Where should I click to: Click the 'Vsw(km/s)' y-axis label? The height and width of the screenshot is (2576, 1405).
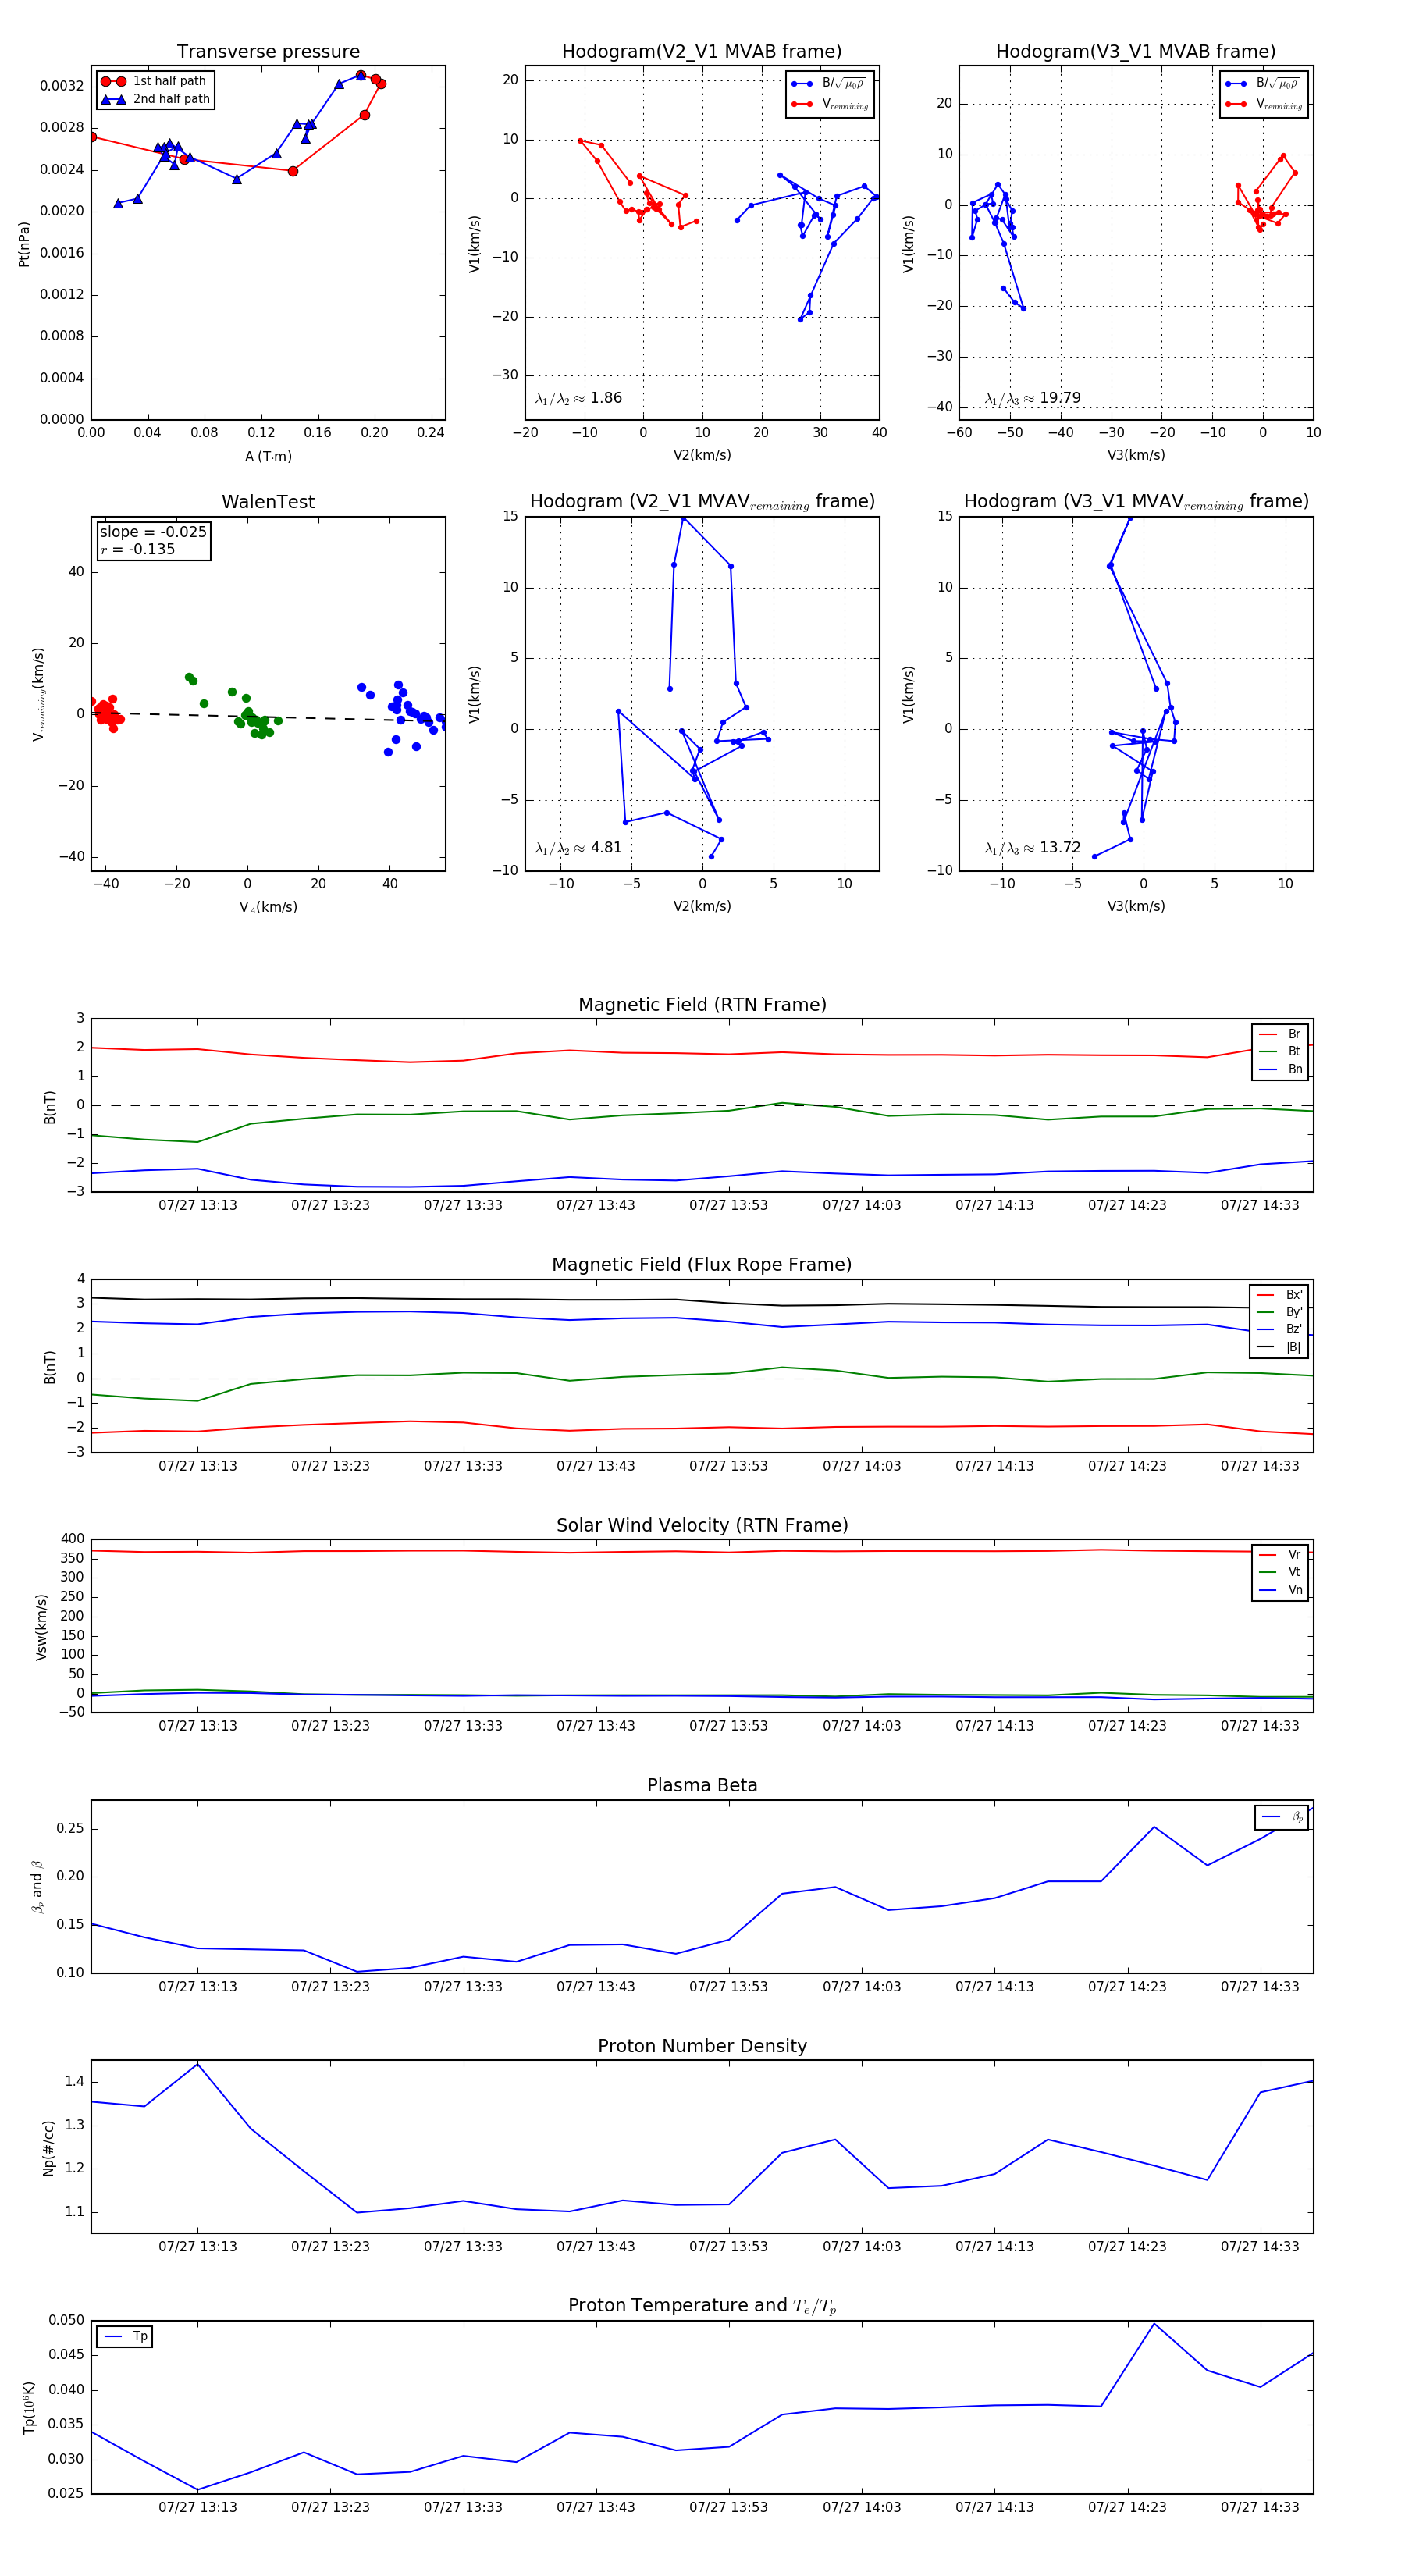[41, 1627]
